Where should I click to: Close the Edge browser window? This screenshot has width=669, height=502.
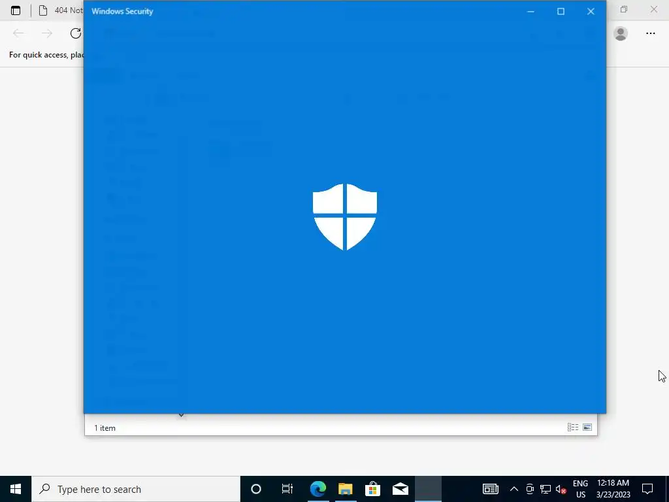coord(653,9)
